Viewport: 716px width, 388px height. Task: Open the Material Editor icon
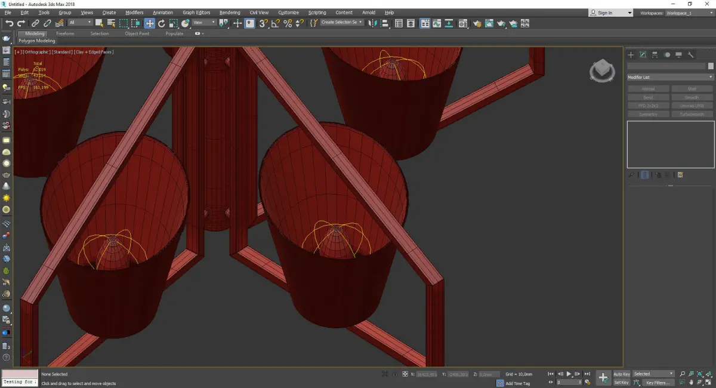pos(464,23)
